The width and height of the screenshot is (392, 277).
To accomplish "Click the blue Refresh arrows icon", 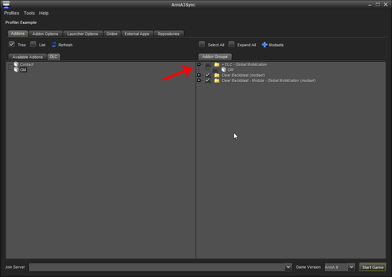I will 54,45.
